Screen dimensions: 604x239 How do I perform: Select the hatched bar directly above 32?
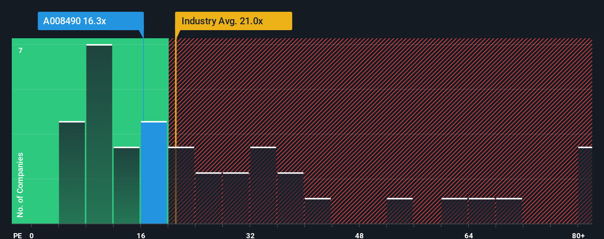coord(263,185)
